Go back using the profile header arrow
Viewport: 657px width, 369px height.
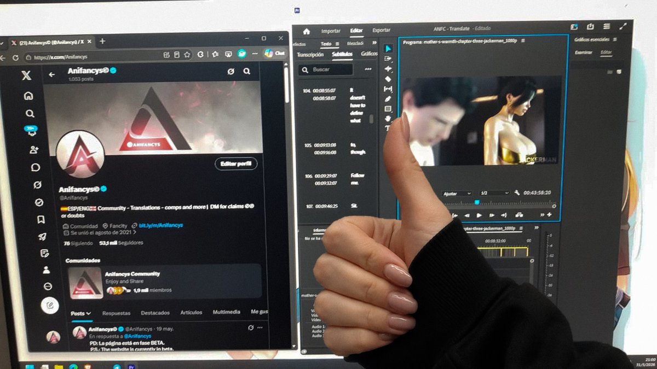click(52, 74)
